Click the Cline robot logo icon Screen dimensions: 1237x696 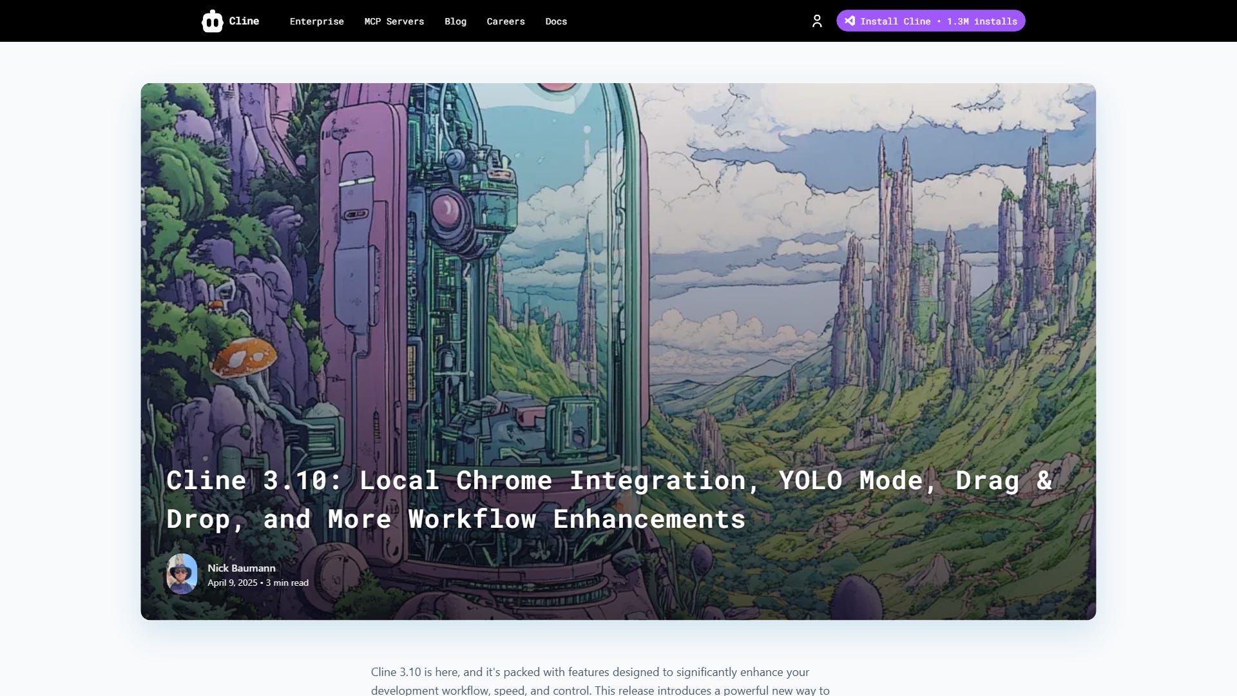212,21
